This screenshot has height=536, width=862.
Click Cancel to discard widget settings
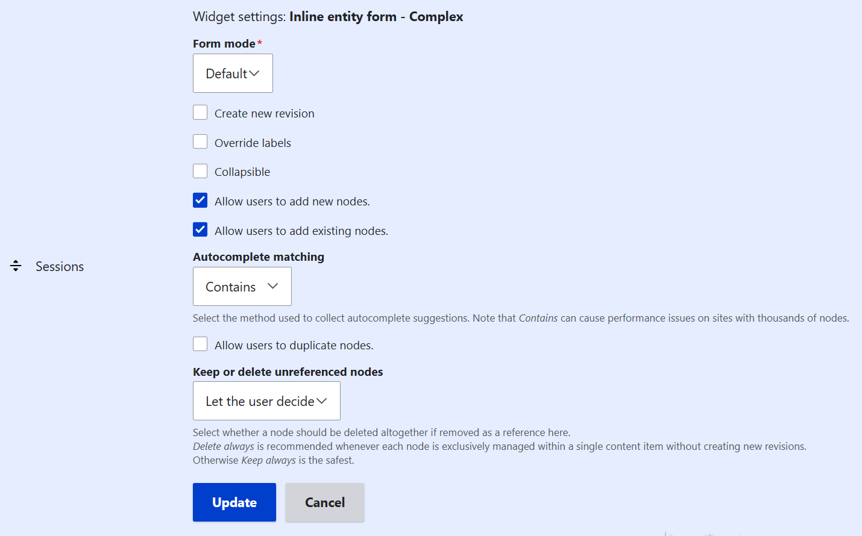tap(324, 502)
